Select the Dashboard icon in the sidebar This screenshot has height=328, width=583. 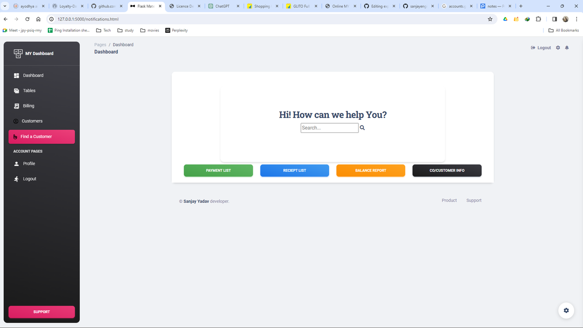coord(16,75)
